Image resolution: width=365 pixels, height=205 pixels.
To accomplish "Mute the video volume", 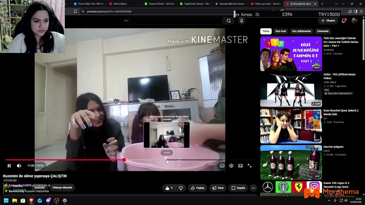I will 19,166.
